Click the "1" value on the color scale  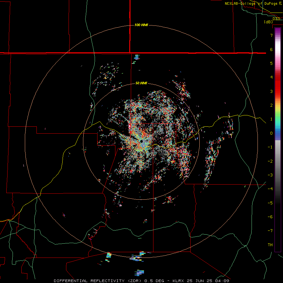tap(271, 119)
